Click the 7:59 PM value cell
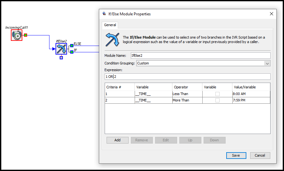Screen dimensions: 284x171 (x=251, y=100)
